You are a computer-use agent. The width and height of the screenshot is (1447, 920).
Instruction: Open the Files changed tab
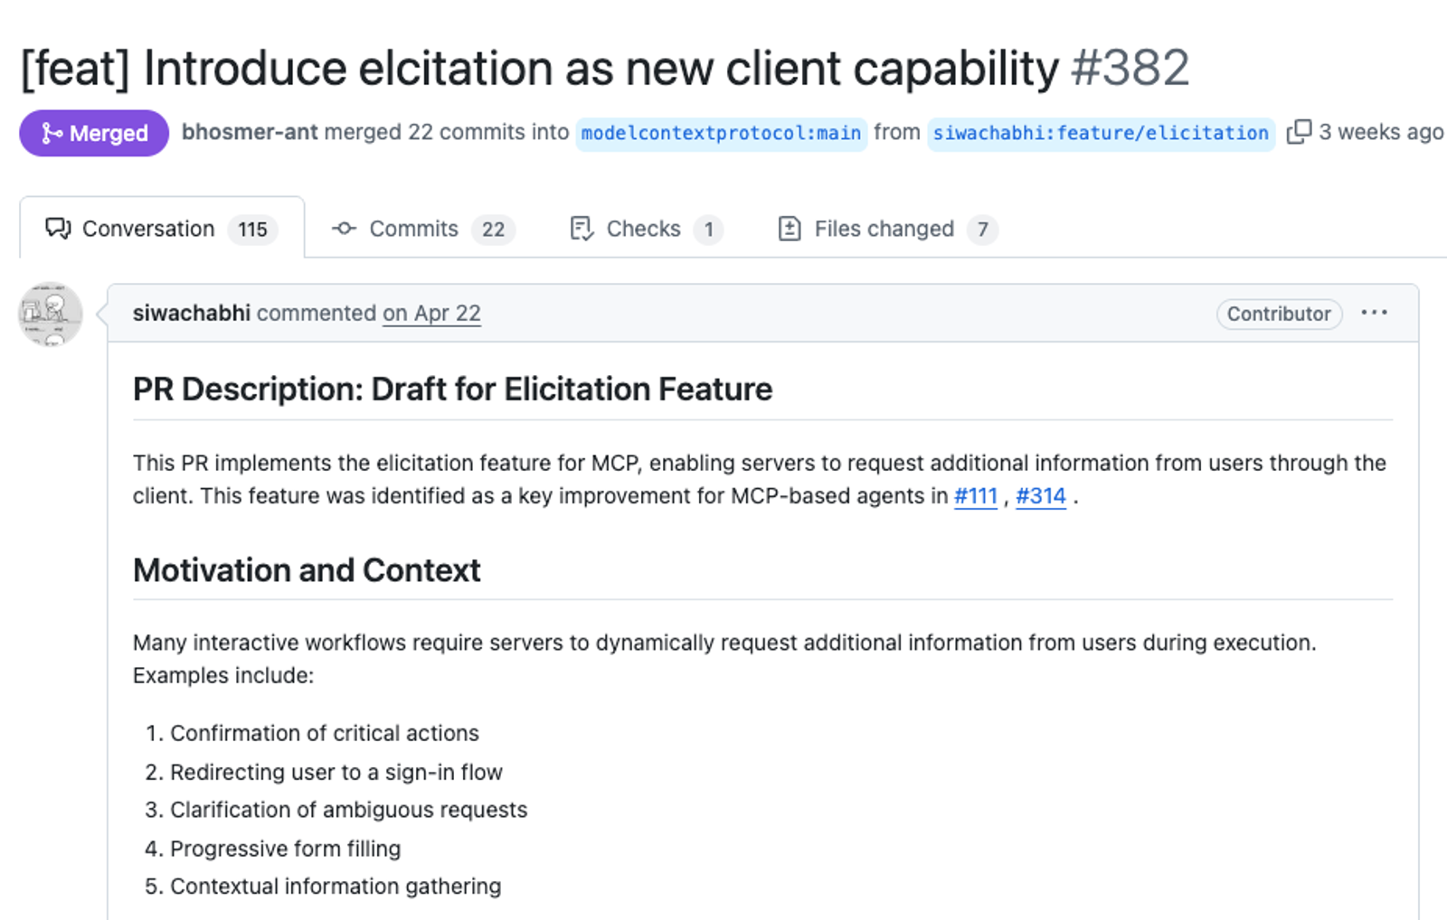[887, 229]
